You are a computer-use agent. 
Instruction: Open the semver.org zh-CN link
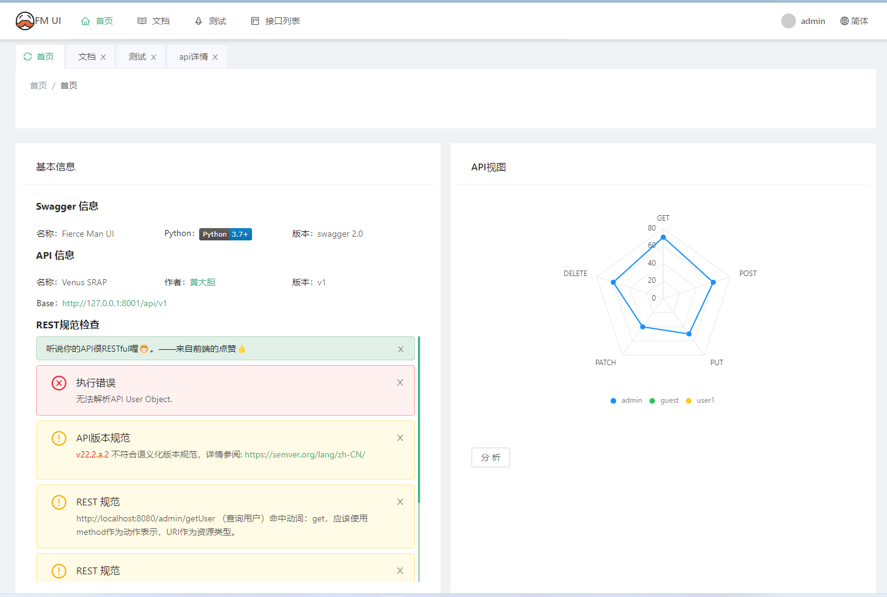click(x=305, y=454)
